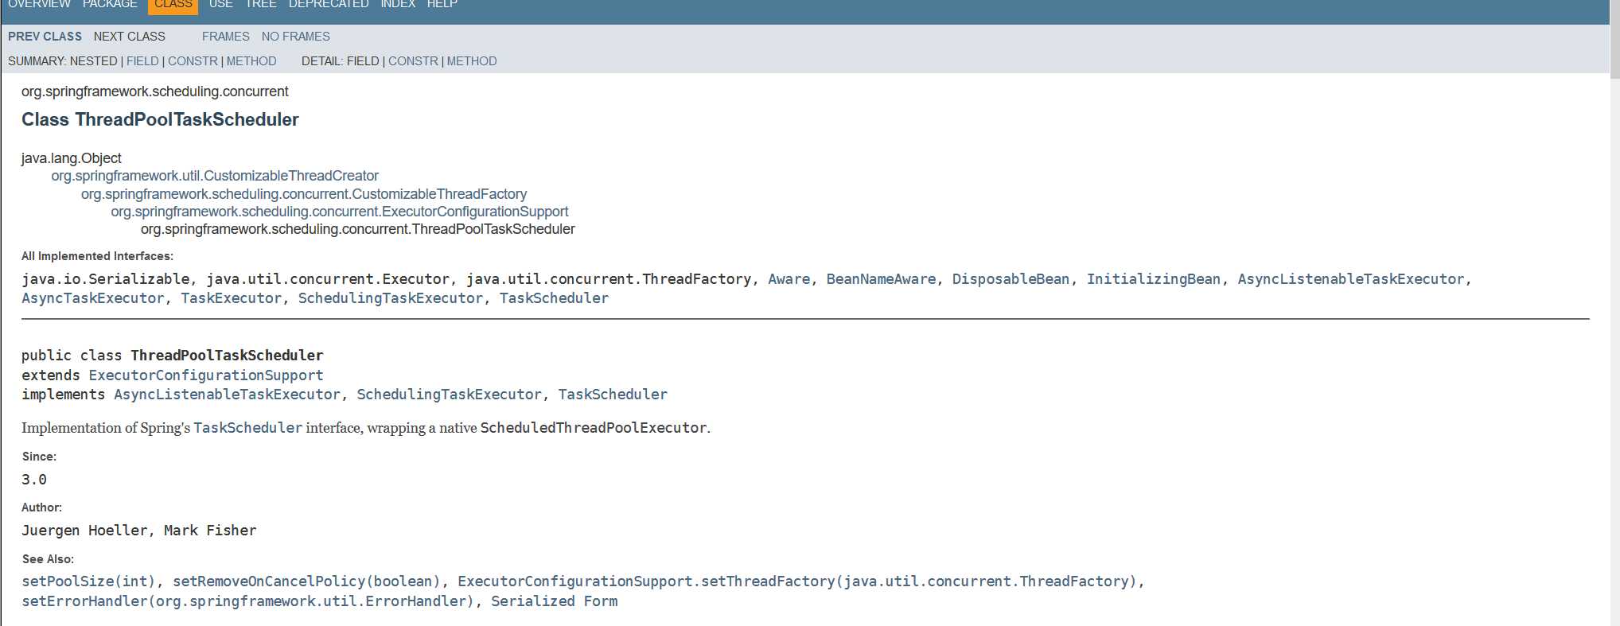Click the FRAMES link
This screenshot has width=1620, height=626.
225,37
